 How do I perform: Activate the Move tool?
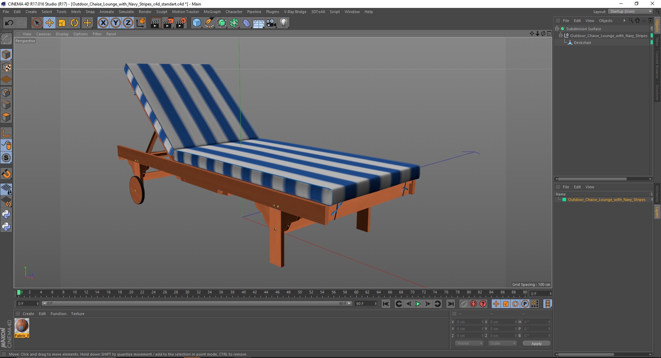pos(50,23)
